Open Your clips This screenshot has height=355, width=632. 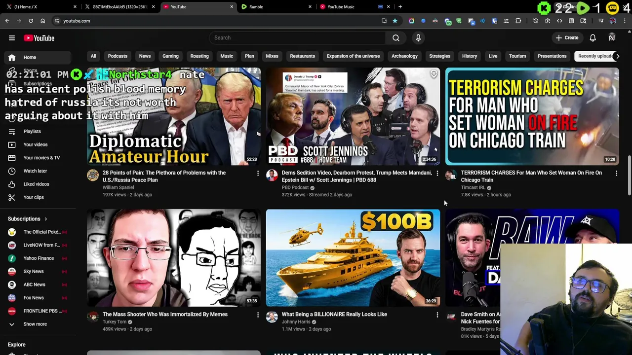[x=38, y=197]
